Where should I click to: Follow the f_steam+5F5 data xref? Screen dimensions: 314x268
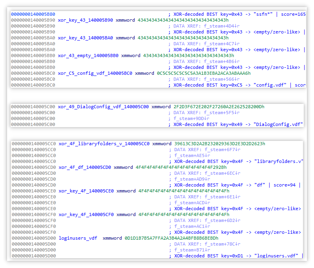pos(220,113)
